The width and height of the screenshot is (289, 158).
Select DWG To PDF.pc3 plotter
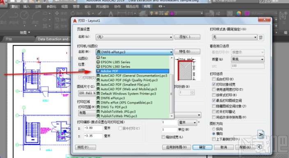[132, 107]
